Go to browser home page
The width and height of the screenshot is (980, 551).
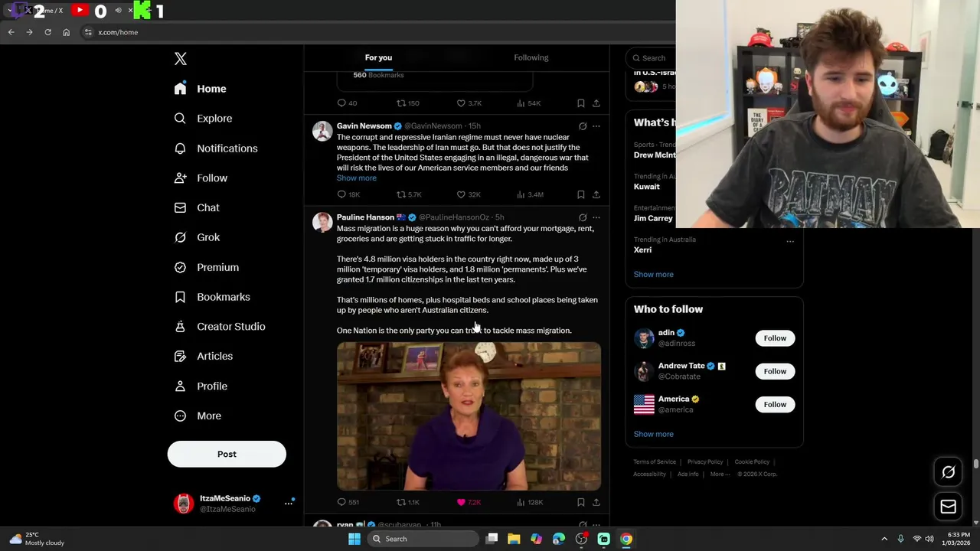point(66,32)
